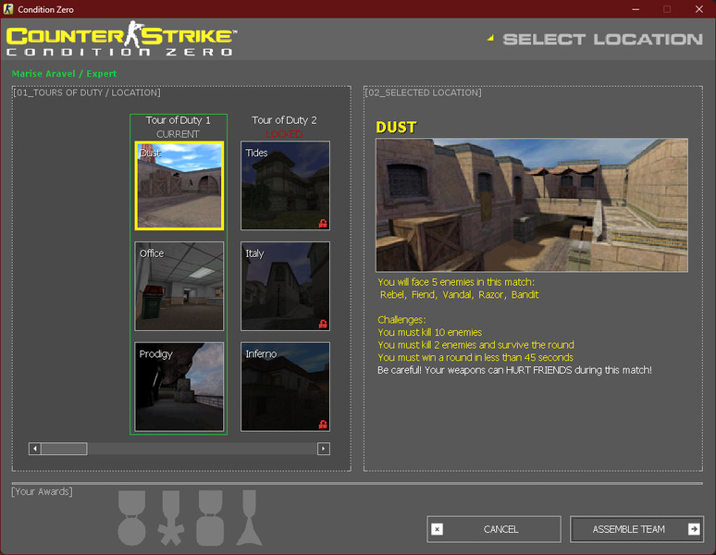
Task: Click the [01_TOURS OF DUTY / LOCATION] label
Action: (87, 92)
